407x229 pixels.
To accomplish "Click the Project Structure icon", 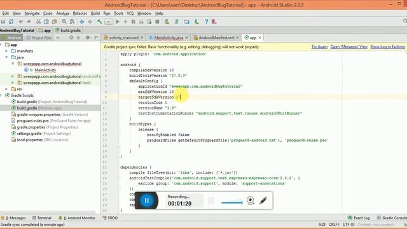I will coord(186,22).
